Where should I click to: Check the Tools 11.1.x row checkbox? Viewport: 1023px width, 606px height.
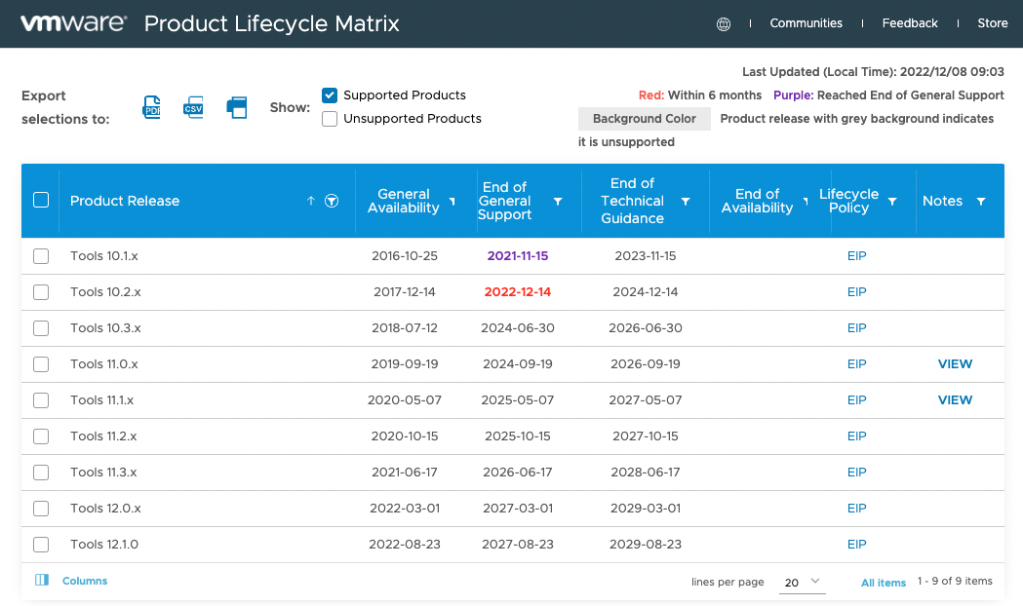[41, 400]
